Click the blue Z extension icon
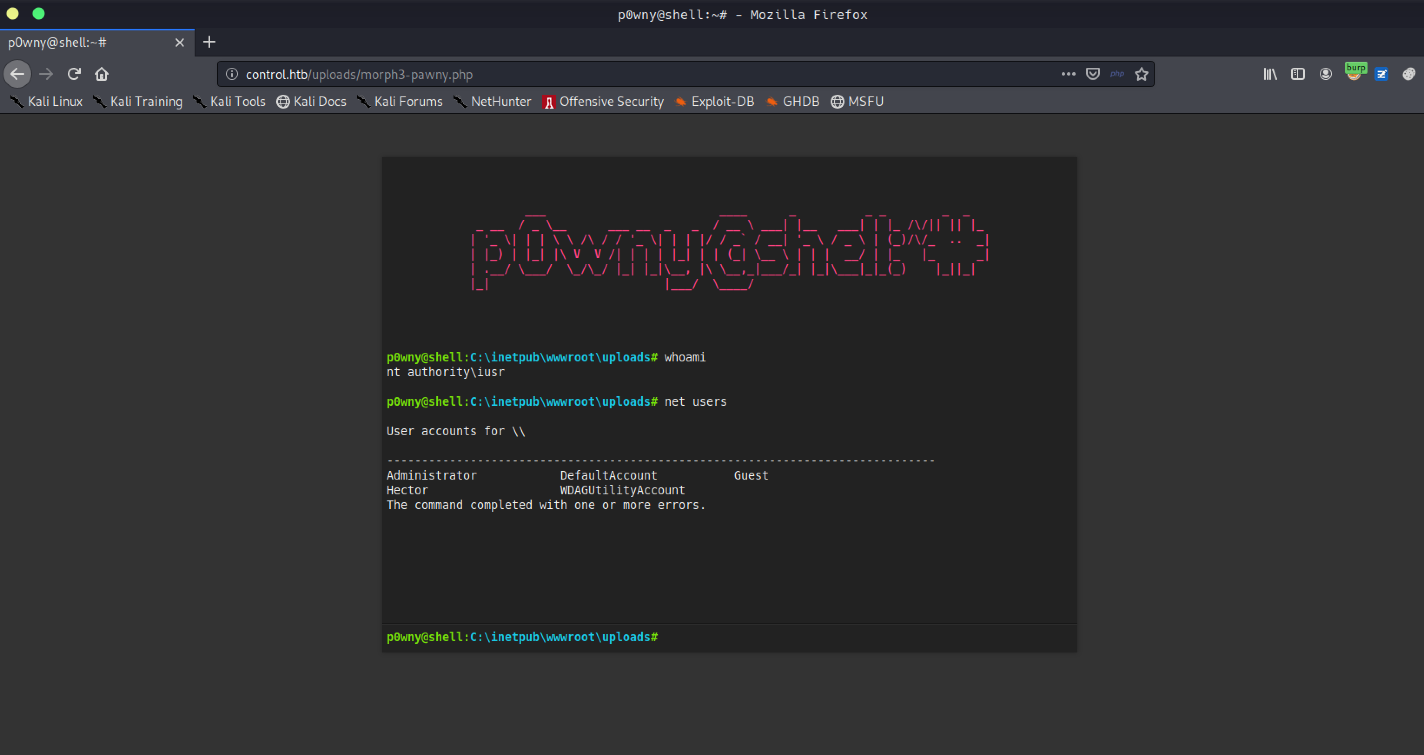 click(x=1381, y=74)
